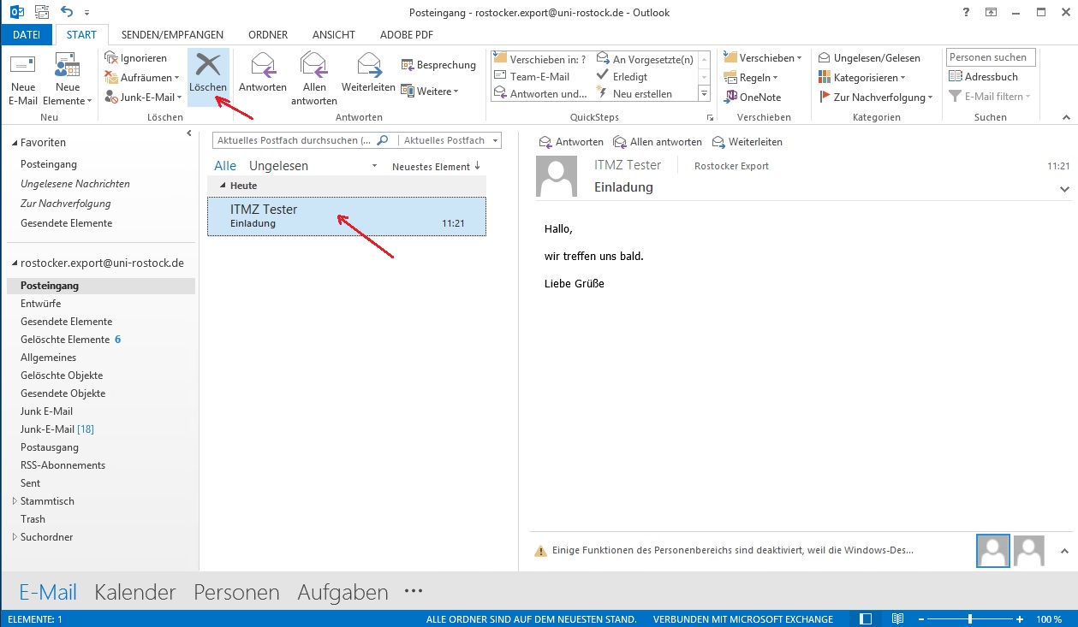Select the ITMZ Tester Einladung email
Viewport: 1078px width, 627px height.
tap(347, 216)
